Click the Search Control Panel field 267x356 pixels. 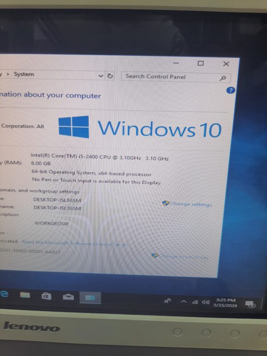pyautogui.click(x=169, y=77)
